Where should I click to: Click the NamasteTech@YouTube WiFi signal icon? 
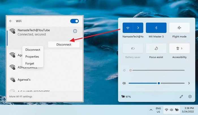pyautogui.click(x=12, y=31)
